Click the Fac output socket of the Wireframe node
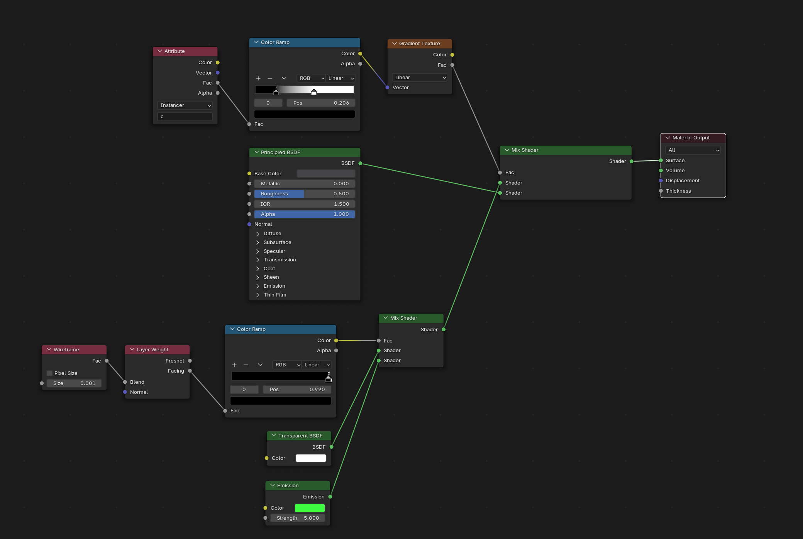 (107, 361)
